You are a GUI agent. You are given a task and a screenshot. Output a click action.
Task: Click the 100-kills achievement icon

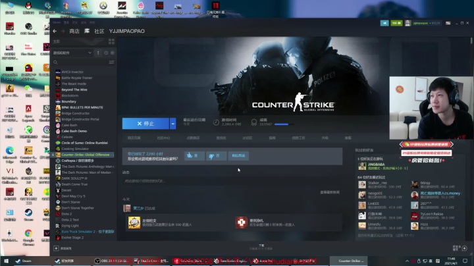click(134, 223)
